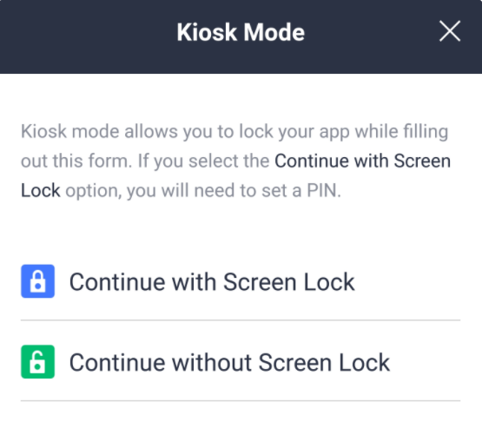Click the Kiosk Mode header title

(x=241, y=32)
